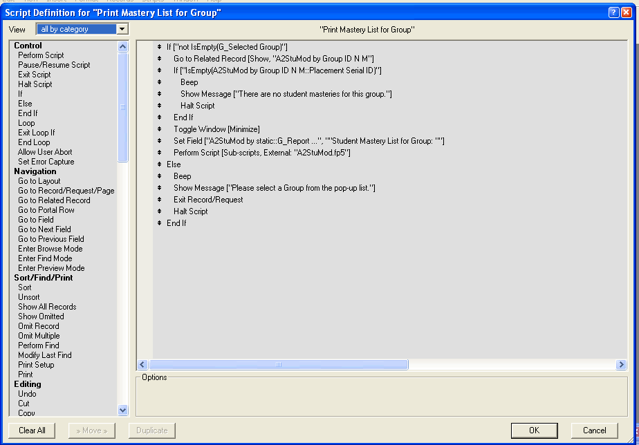The height and width of the screenshot is (445, 639).
Task: Click the Help question mark icon in title bar
Action: 613,13
